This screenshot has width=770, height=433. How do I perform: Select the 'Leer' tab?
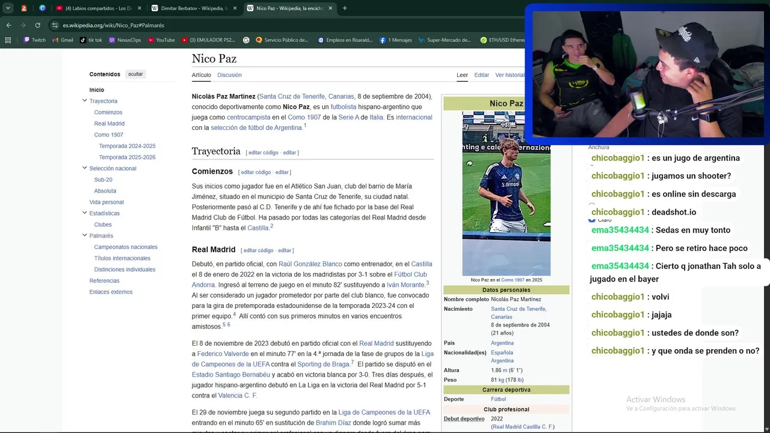point(462,75)
